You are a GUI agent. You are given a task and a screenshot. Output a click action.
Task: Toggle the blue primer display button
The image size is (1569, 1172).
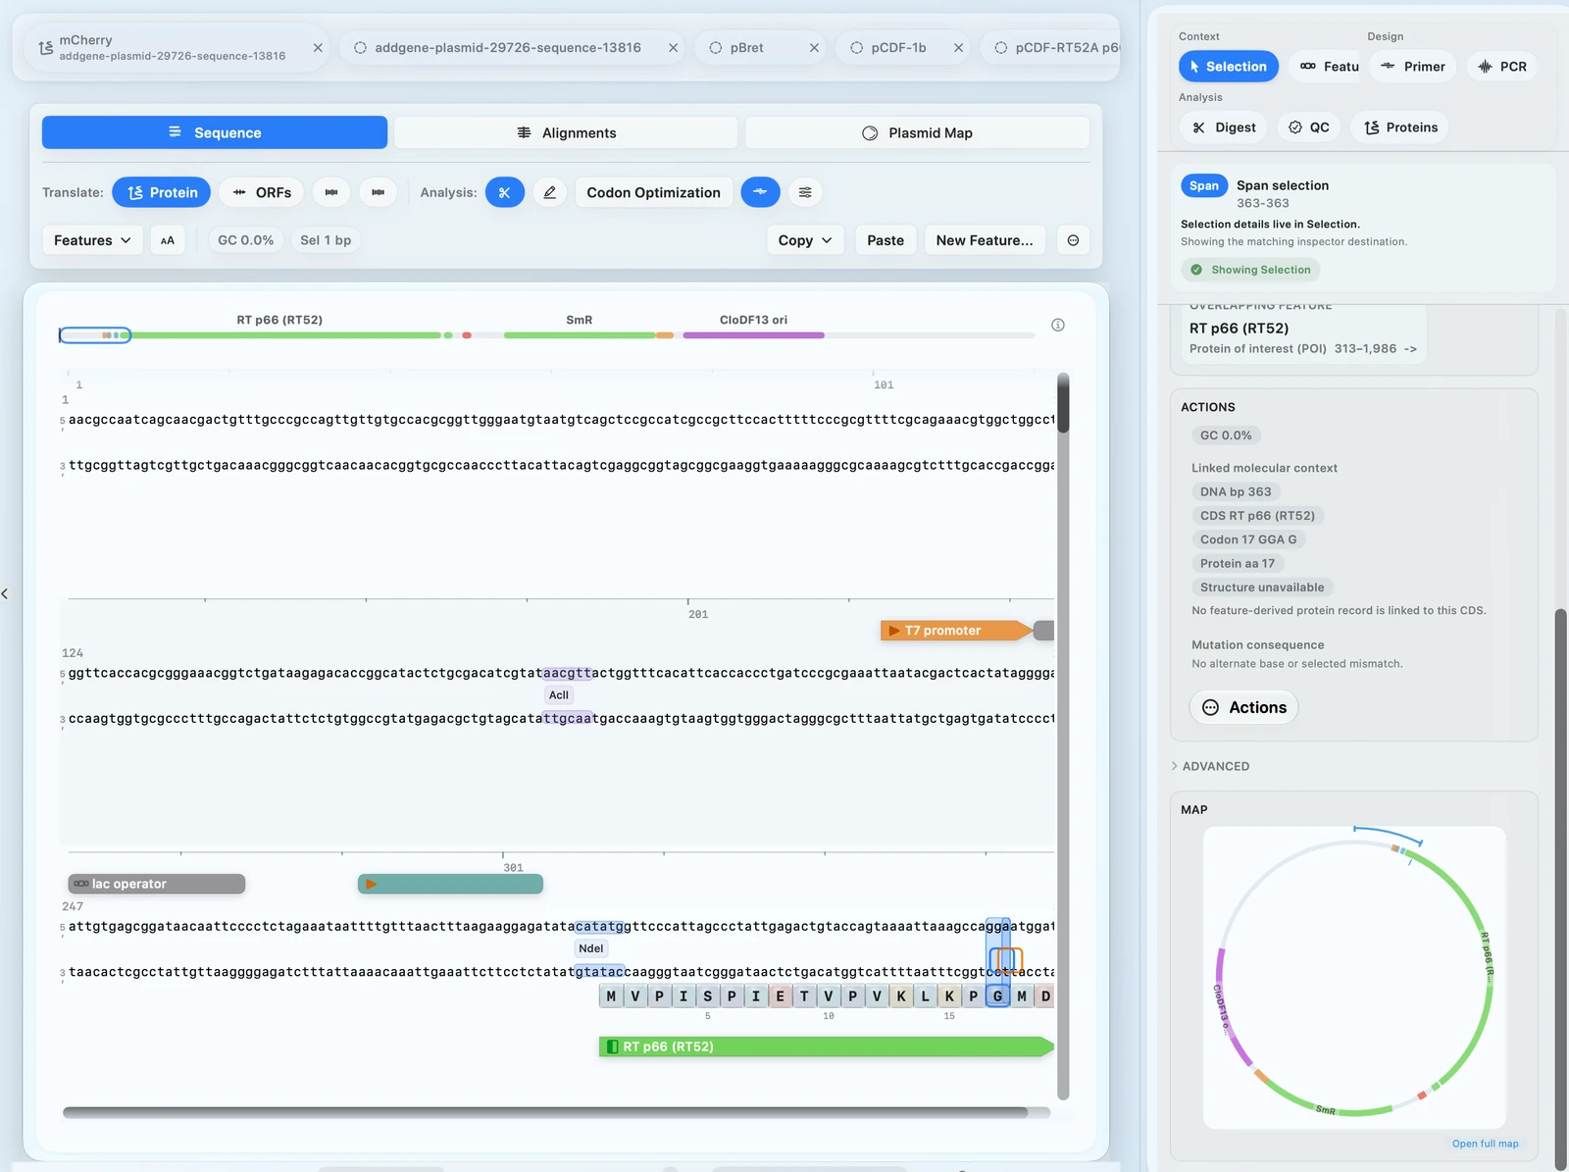[x=760, y=192]
